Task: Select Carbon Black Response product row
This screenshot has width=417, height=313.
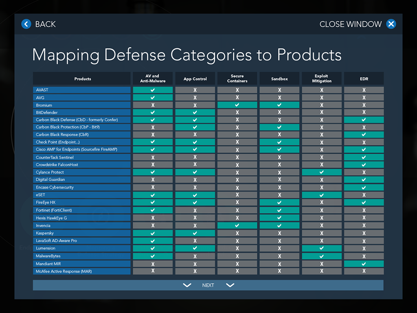Action: [81, 134]
